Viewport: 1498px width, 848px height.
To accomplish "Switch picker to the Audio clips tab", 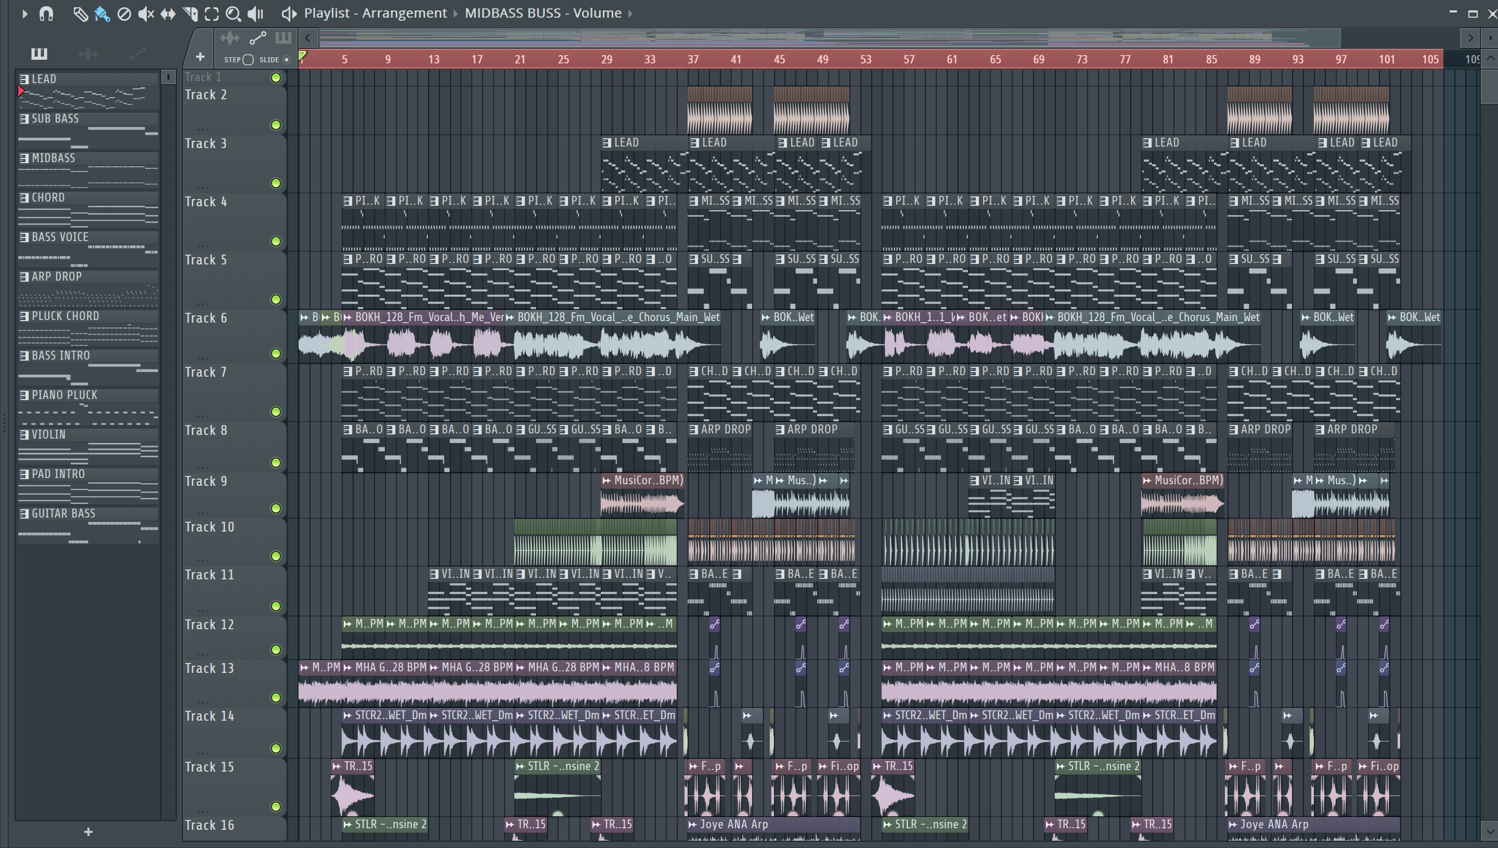I will (88, 54).
